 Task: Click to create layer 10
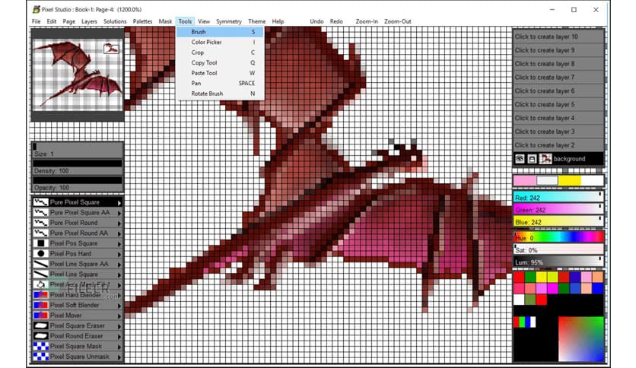(x=558, y=36)
